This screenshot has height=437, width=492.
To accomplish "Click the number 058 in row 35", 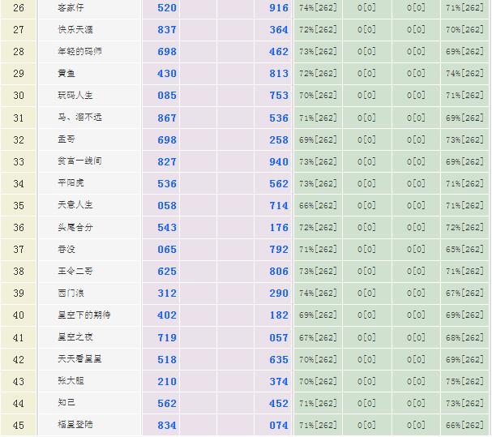I will coord(167,206).
